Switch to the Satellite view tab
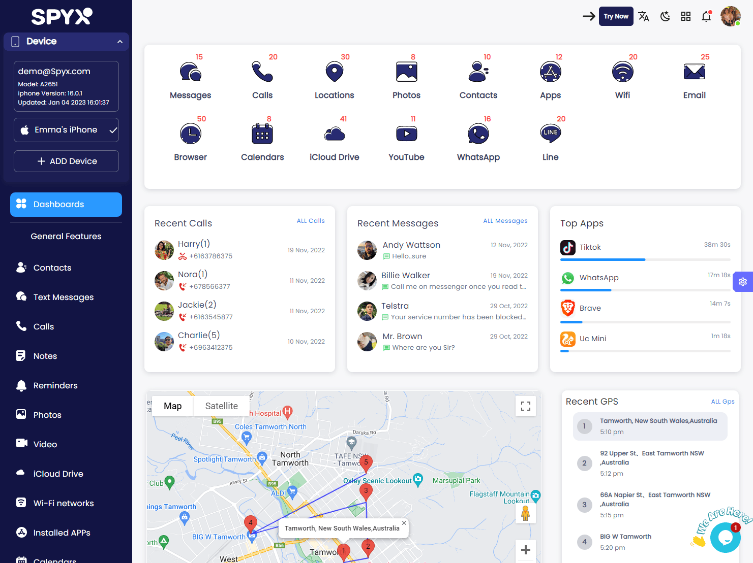753x563 pixels. [x=222, y=406]
